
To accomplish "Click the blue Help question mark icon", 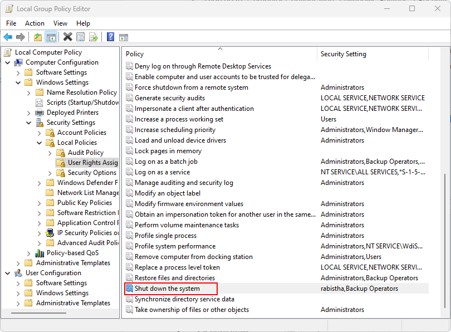I will 110,37.
